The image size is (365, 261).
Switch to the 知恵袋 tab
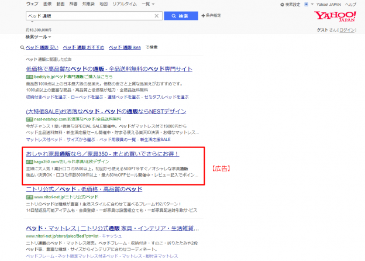click(88, 4)
